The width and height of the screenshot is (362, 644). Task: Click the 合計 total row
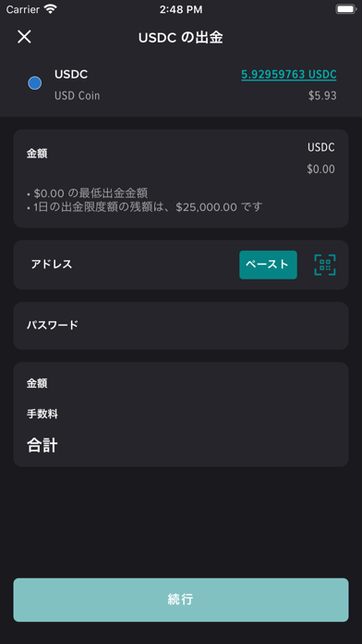[x=181, y=445]
